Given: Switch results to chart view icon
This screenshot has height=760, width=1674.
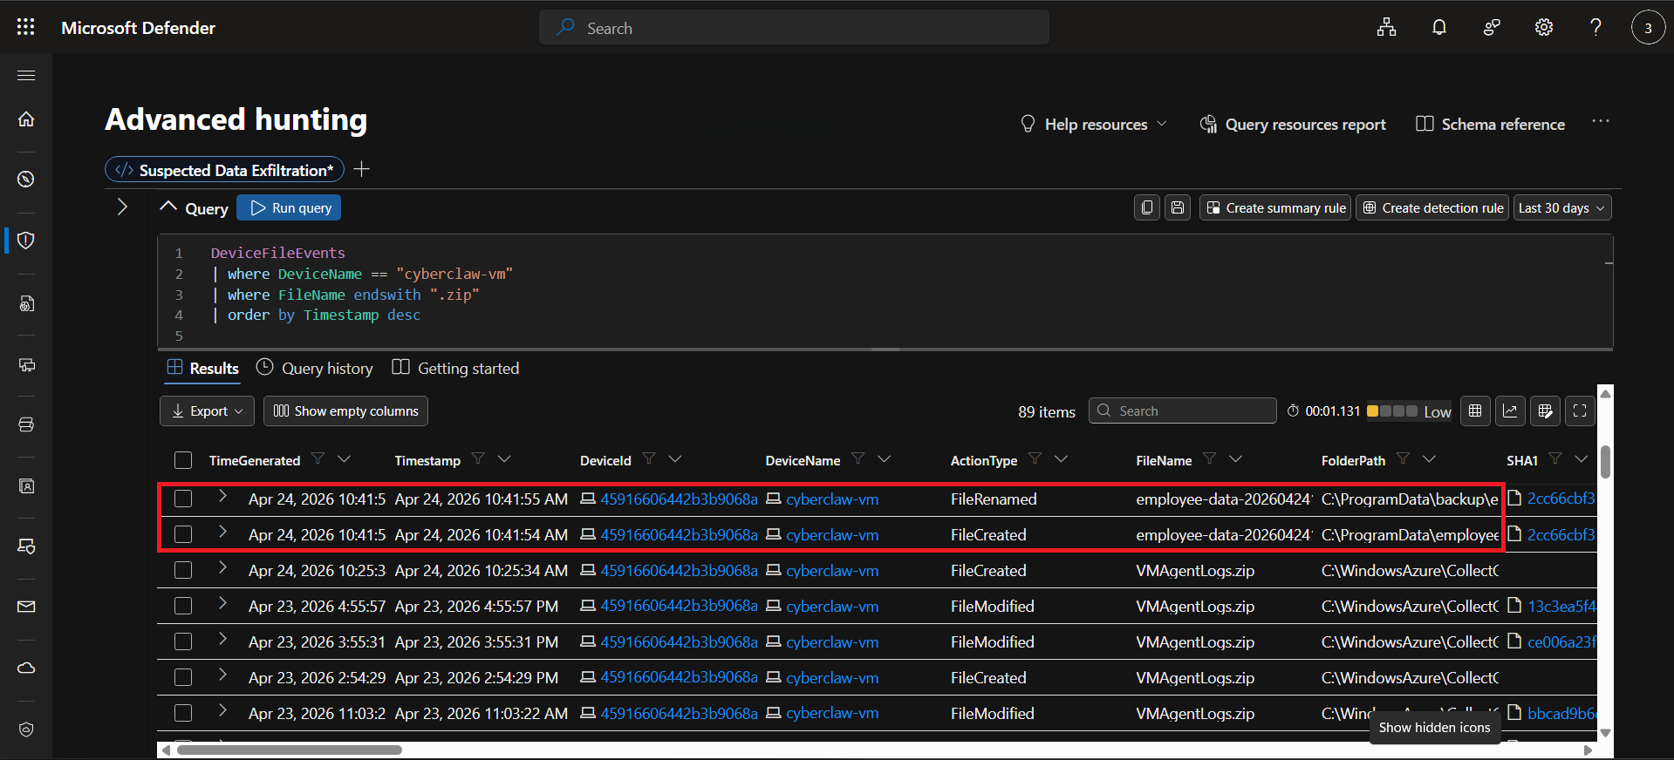Looking at the screenshot, I should click(x=1510, y=411).
